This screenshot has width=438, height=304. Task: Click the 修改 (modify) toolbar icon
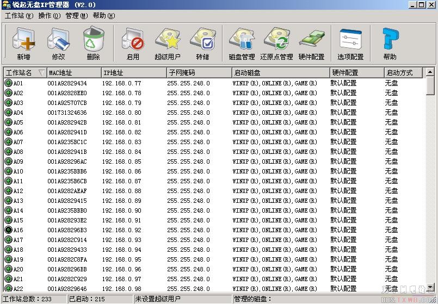point(58,40)
